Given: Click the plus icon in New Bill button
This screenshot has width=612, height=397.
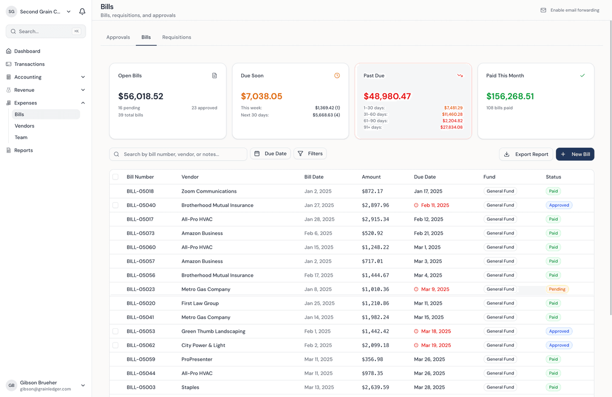Looking at the screenshot, I should tap(563, 154).
